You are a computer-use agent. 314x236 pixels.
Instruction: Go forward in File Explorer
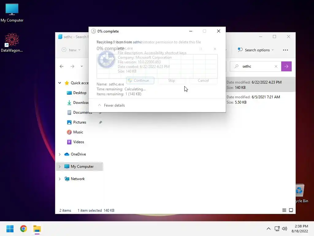click(x=72, y=66)
